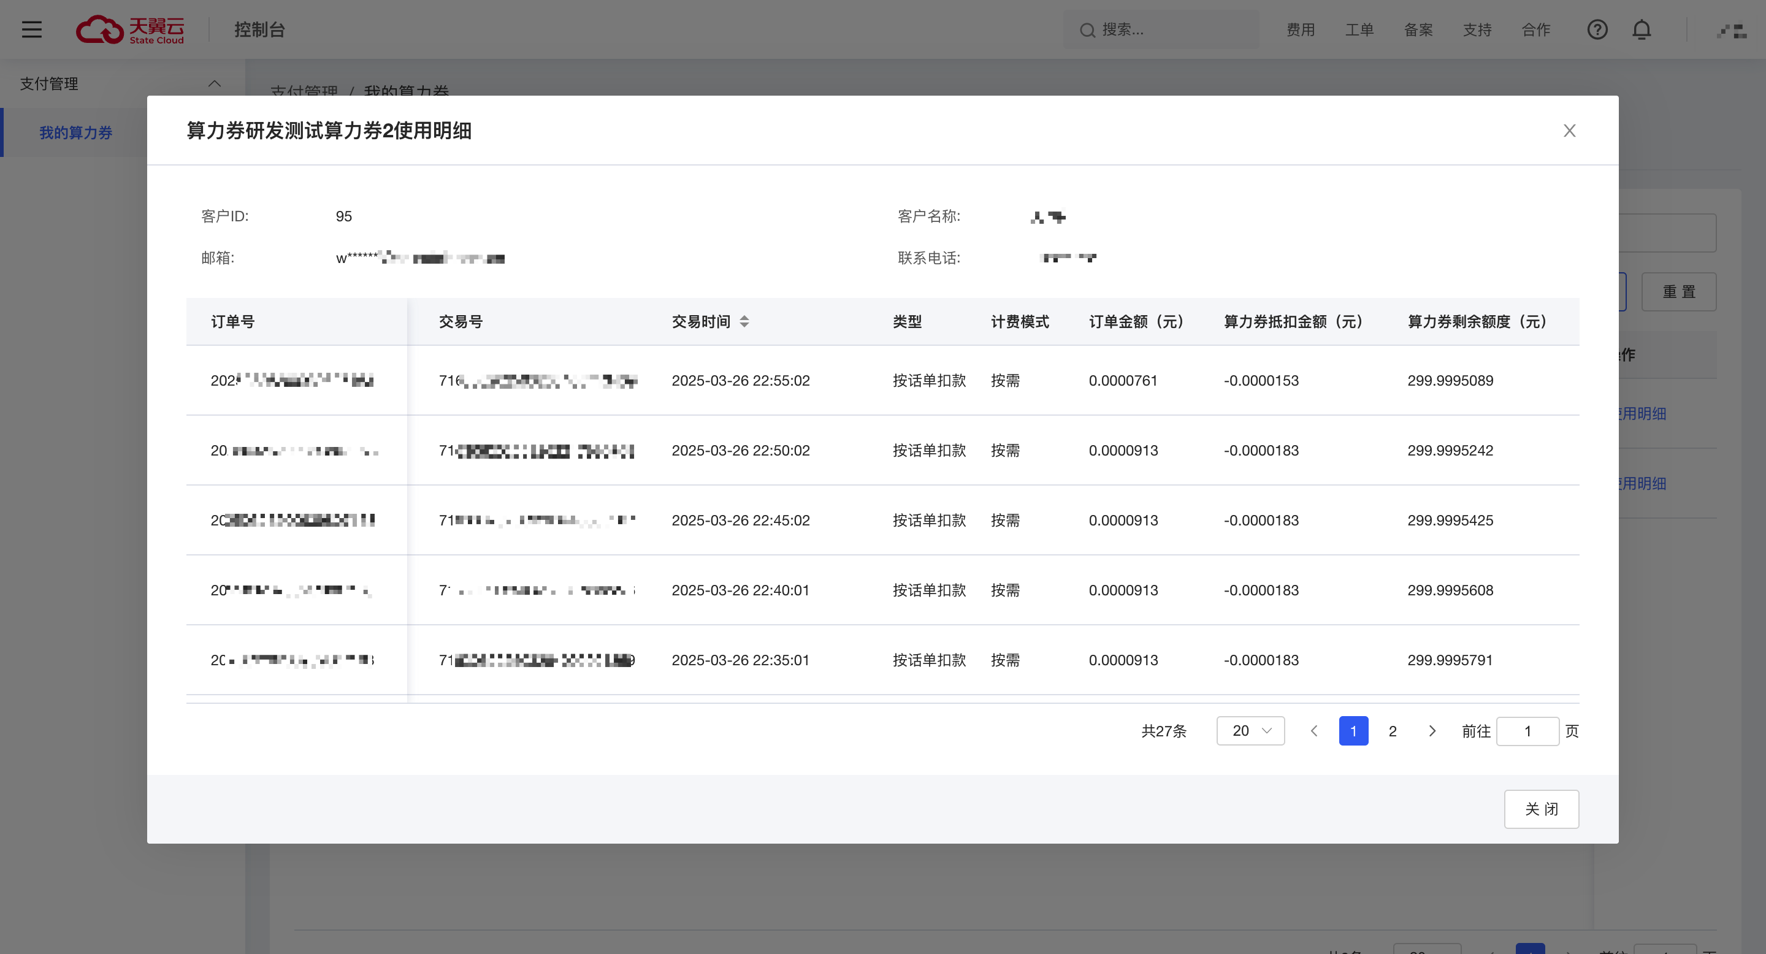Click the 订单号 column header
Image resolution: width=1766 pixels, height=954 pixels.
pos(232,321)
